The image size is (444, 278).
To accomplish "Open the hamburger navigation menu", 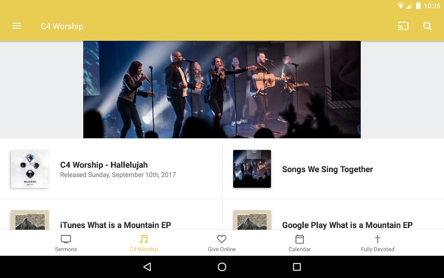I will click(17, 26).
